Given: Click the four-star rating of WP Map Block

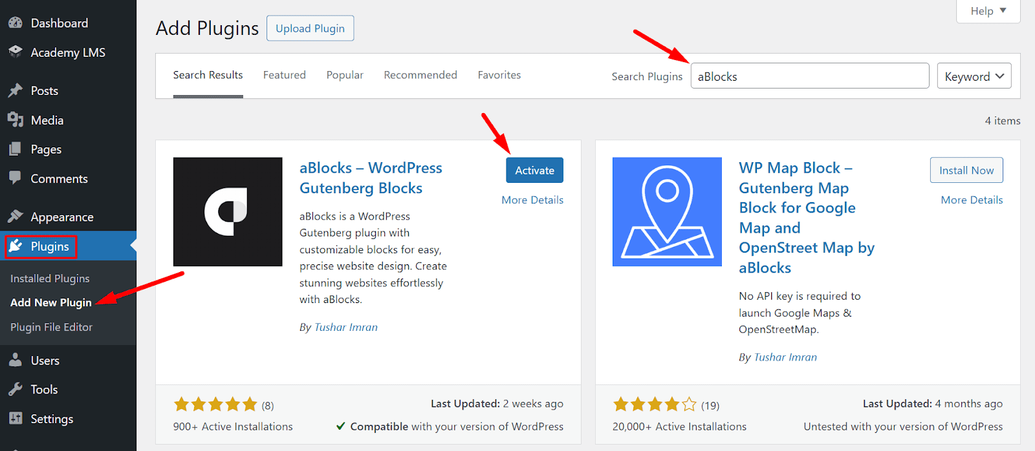Looking at the screenshot, I should coord(655,404).
